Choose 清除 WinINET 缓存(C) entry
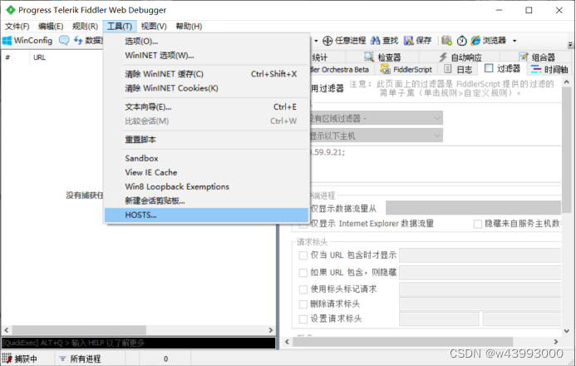The width and height of the screenshot is (576, 366). click(x=206, y=74)
